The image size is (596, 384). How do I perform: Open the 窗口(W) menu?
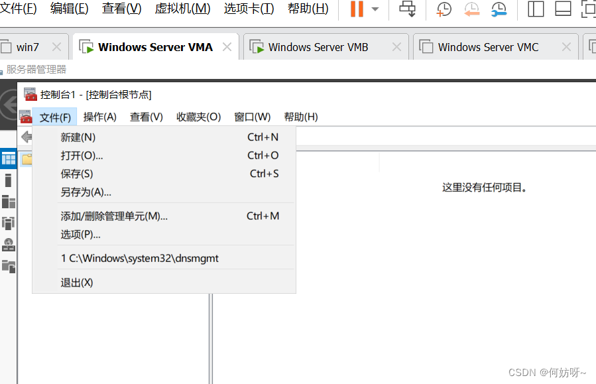tap(253, 117)
